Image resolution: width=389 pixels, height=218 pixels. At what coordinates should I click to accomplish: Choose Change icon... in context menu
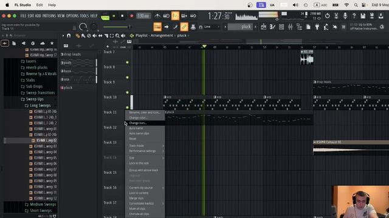click(x=145, y=123)
